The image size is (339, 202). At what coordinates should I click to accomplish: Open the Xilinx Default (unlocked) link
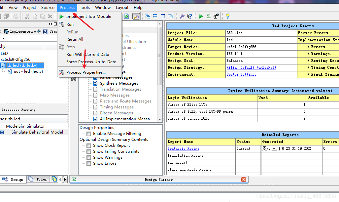click(251, 67)
